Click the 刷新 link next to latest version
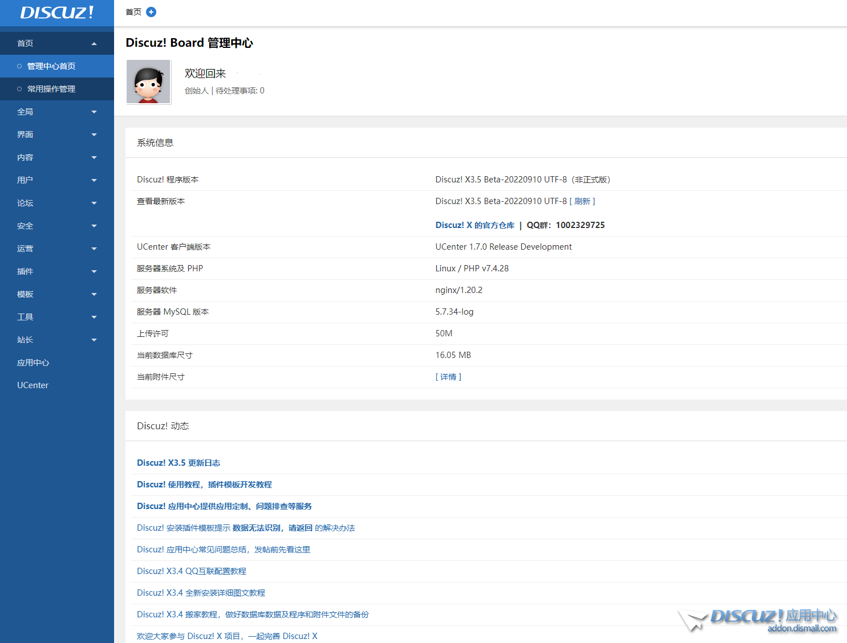The width and height of the screenshot is (847, 643). (x=582, y=201)
